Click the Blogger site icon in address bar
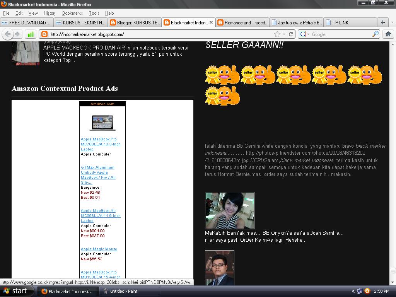396x297 pixels. click(x=44, y=34)
